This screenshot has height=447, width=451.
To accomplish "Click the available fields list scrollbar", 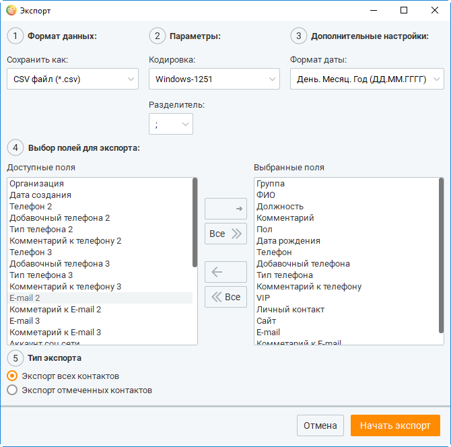I will [195, 222].
